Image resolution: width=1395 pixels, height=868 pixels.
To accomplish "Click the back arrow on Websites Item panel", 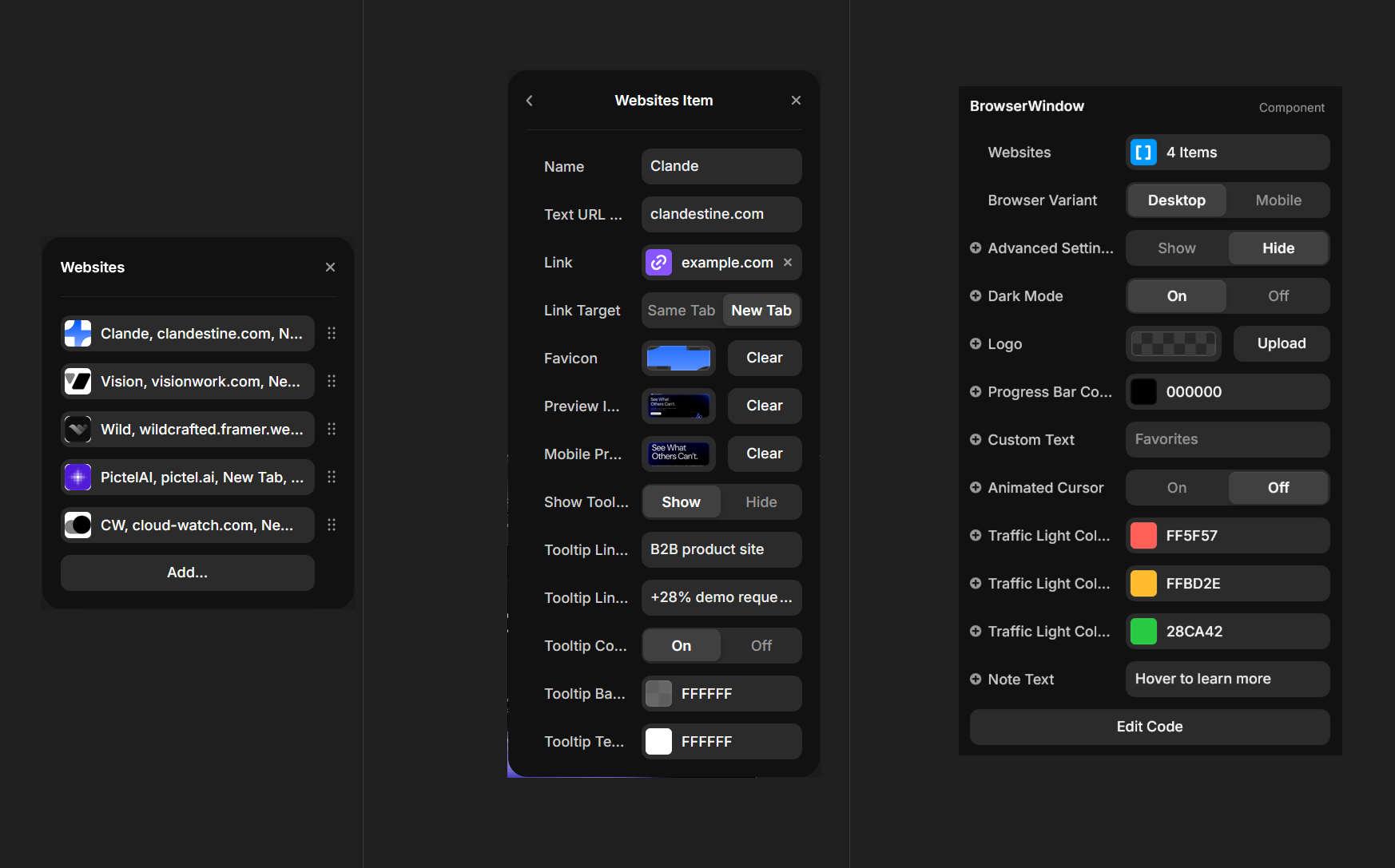I will pos(529,101).
